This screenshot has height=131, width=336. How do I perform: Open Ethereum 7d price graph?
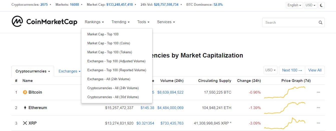coord(285,108)
